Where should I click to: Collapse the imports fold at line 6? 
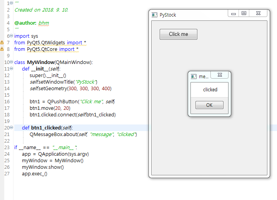11,36
